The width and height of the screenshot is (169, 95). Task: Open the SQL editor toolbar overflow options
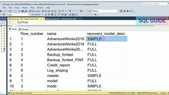pos(98,15)
